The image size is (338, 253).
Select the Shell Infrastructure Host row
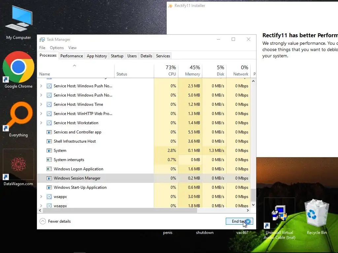(x=144, y=141)
